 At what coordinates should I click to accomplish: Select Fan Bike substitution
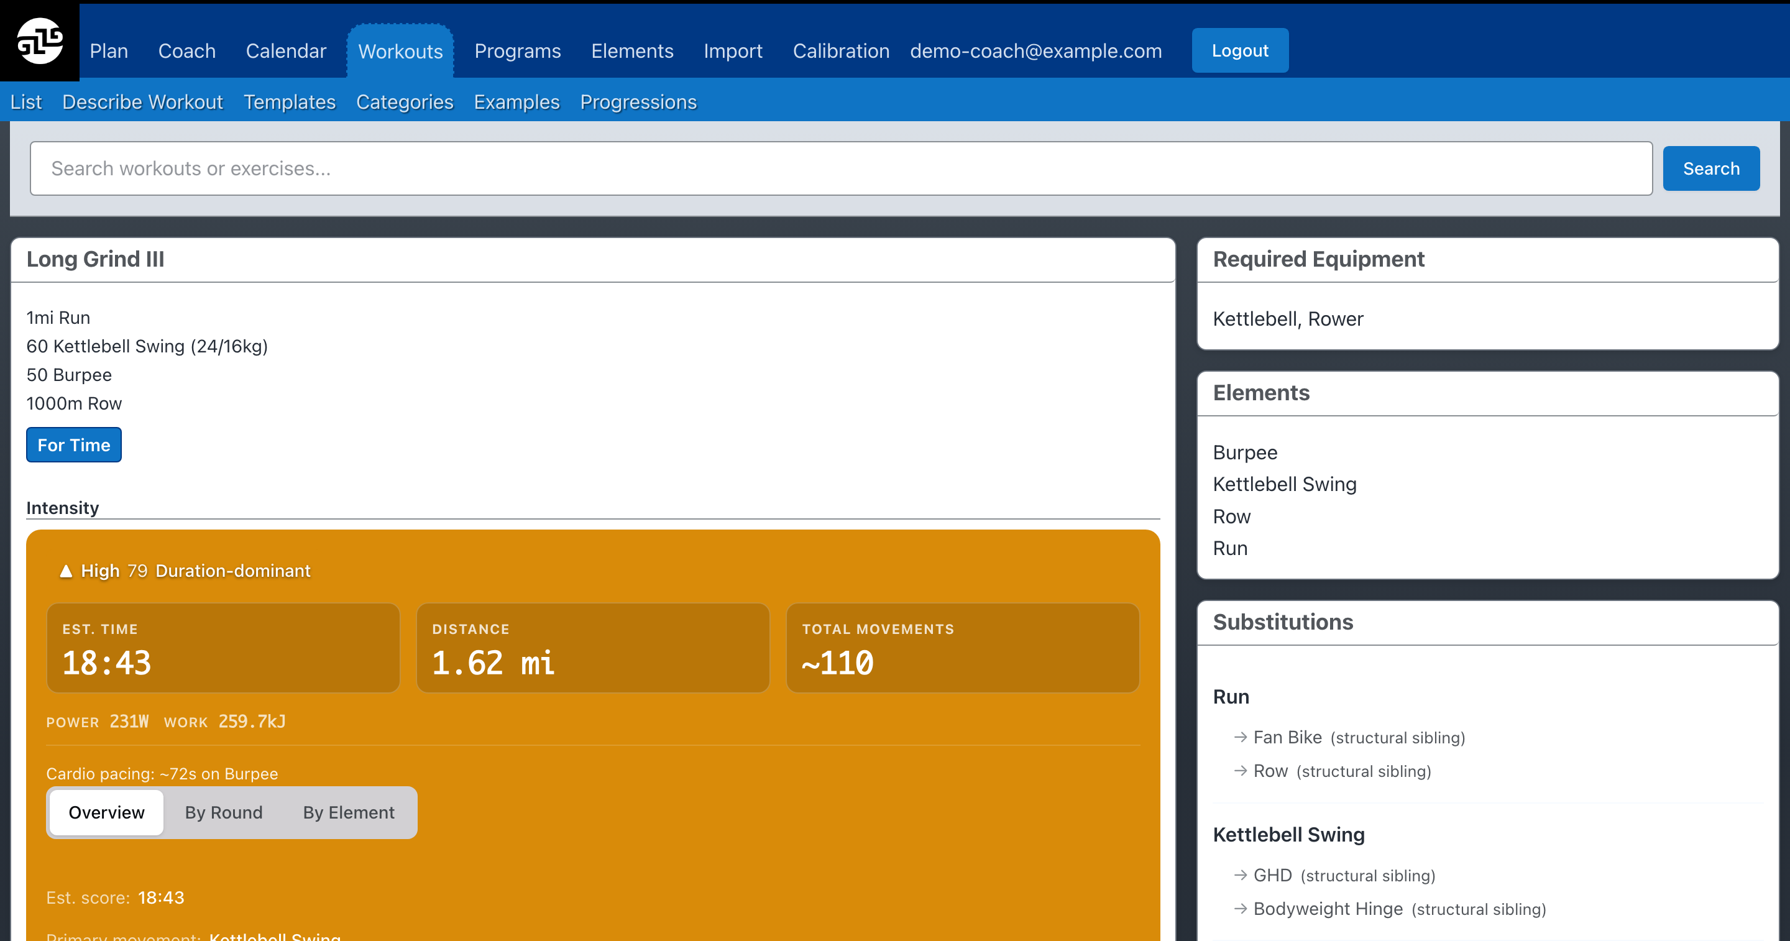1288,737
